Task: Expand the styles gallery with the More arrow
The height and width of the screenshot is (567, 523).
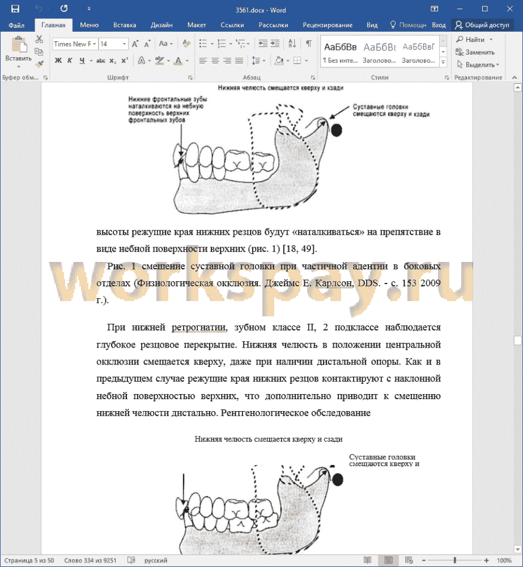Action: click(443, 62)
